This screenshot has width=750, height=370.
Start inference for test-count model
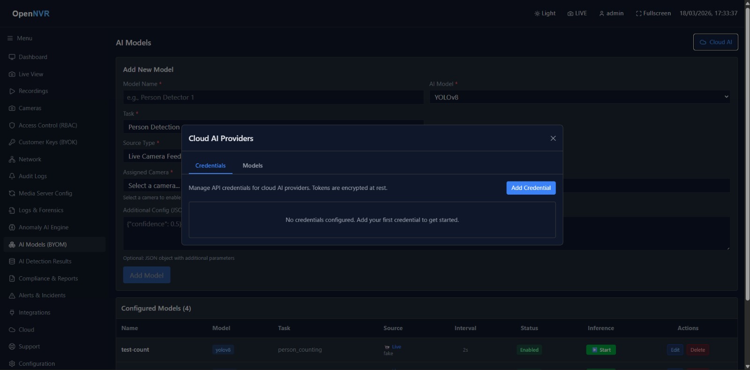601,350
